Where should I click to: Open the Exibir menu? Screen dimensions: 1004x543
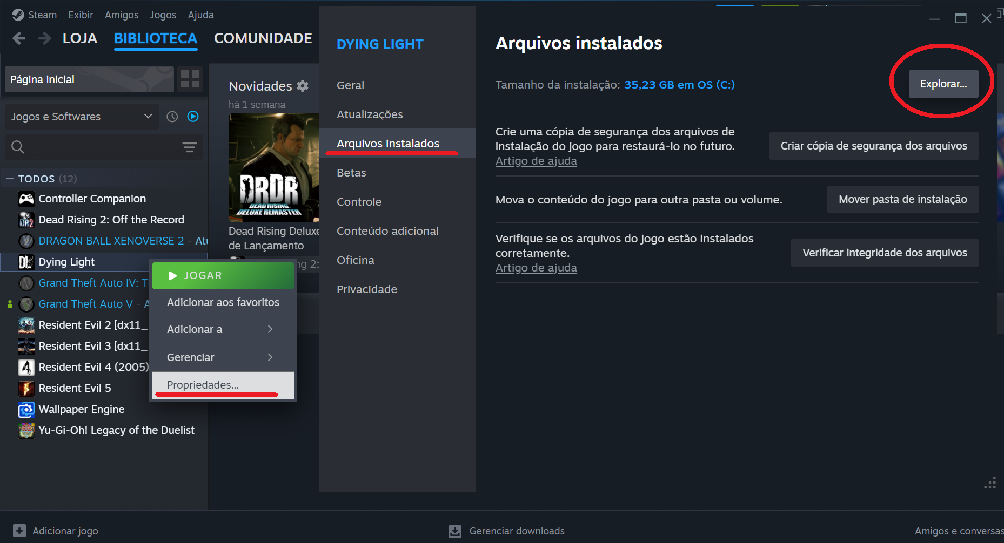[x=81, y=15]
